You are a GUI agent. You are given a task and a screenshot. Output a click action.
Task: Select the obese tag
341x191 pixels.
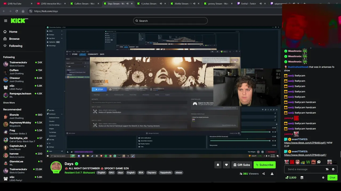click(x=178, y=173)
